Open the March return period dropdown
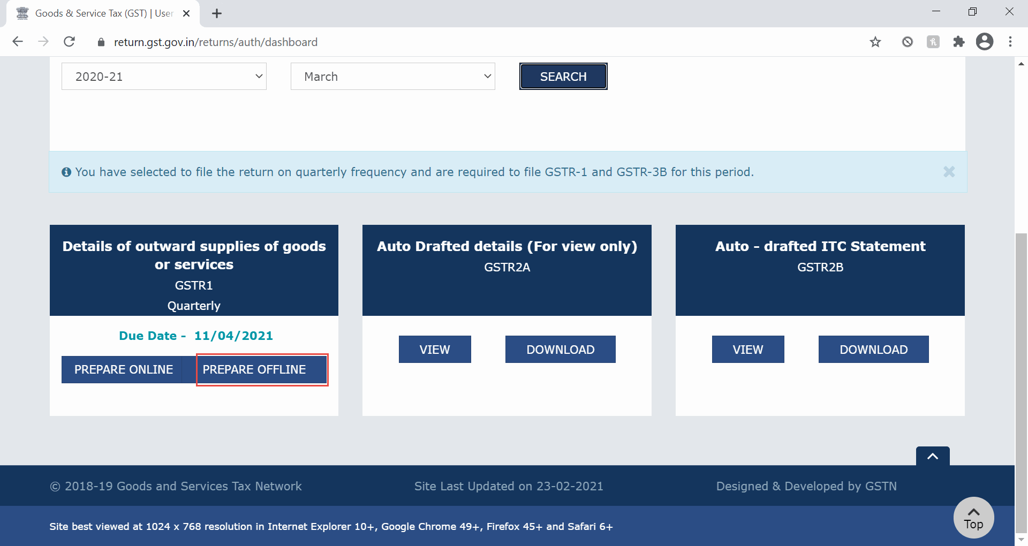The height and width of the screenshot is (546, 1028). pyautogui.click(x=393, y=77)
